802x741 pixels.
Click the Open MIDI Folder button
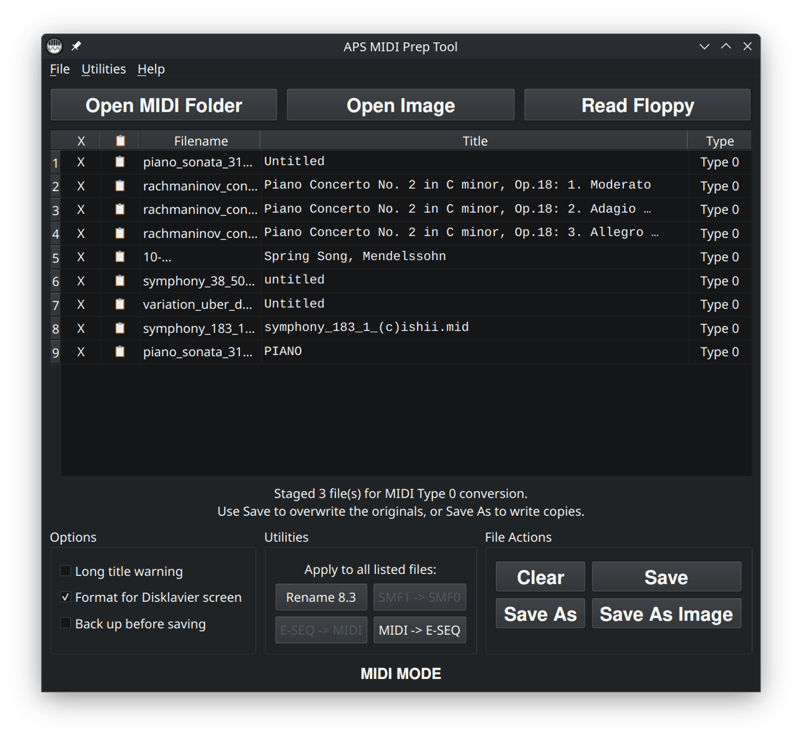[x=164, y=106]
